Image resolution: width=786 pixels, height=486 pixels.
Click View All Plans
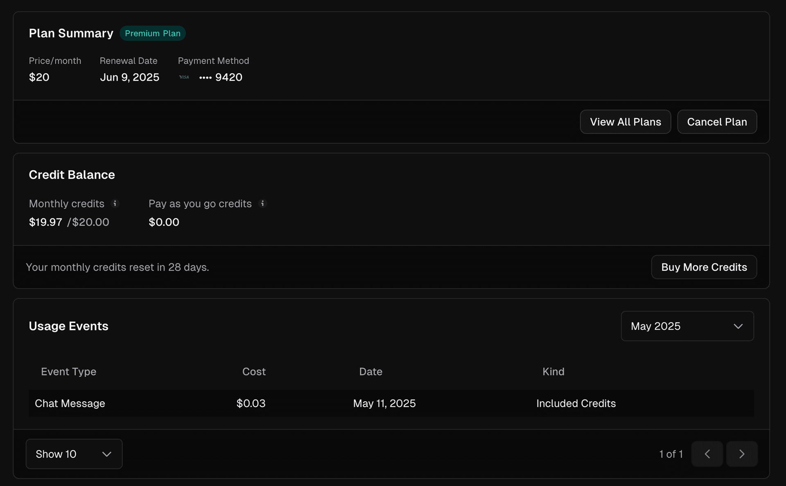click(x=625, y=122)
